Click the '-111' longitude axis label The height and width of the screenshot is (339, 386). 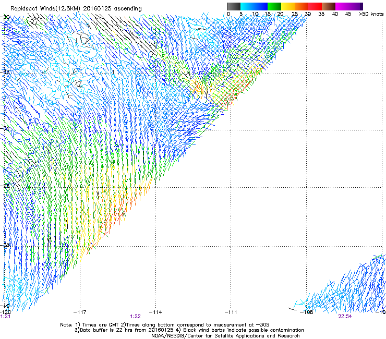pyautogui.click(x=231, y=312)
